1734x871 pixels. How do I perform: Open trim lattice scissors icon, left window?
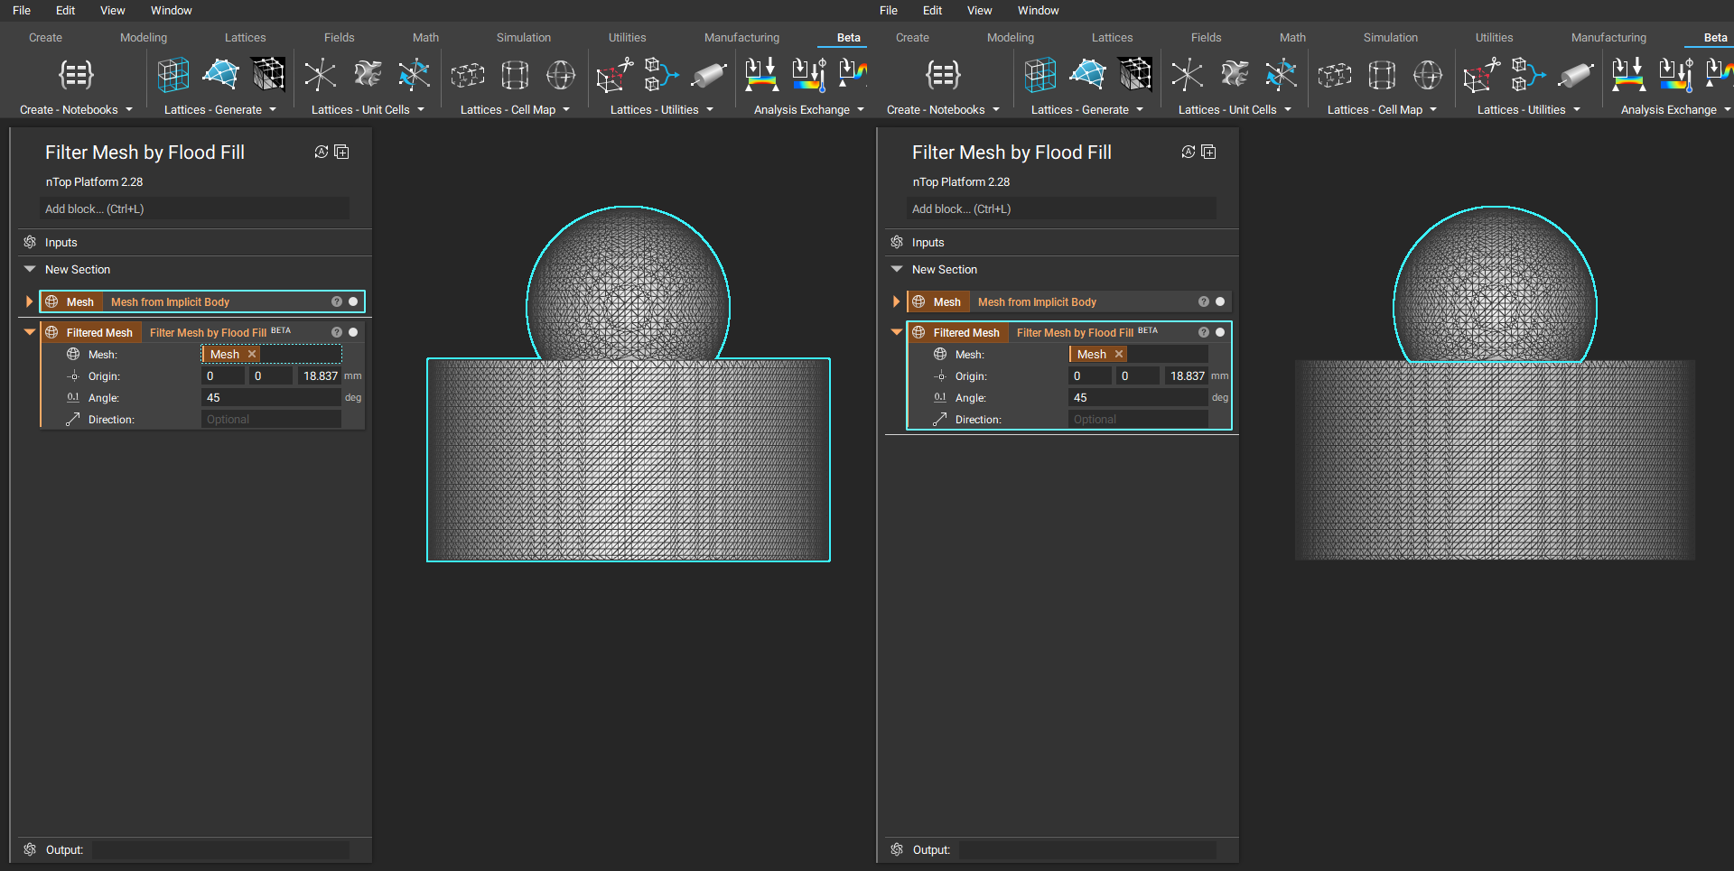(614, 75)
